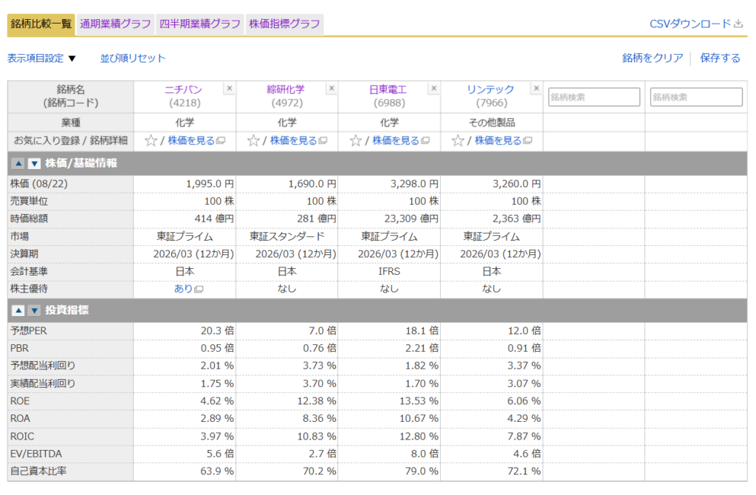Open external link icon beside リンテック 株価を見る
Image resolution: width=756 pixels, height=495 pixels.
[x=528, y=141]
